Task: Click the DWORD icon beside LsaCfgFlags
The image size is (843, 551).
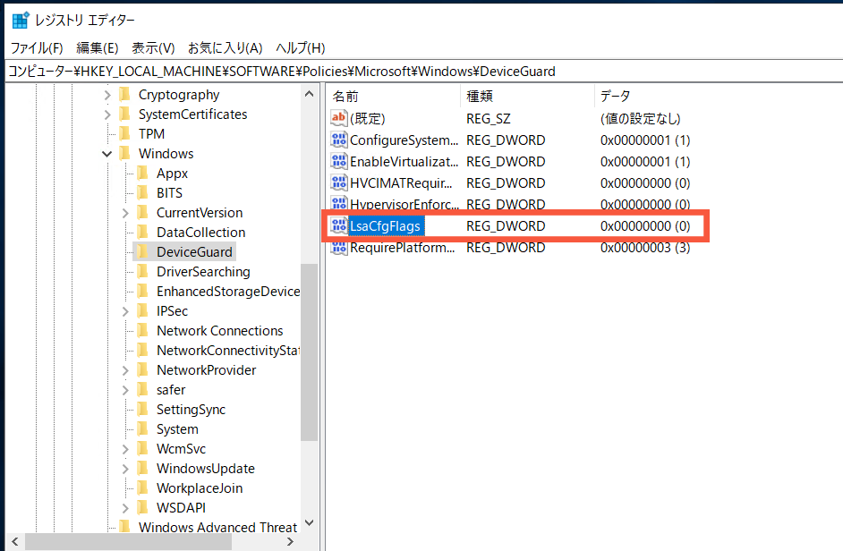Action: pyautogui.click(x=339, y=226)
